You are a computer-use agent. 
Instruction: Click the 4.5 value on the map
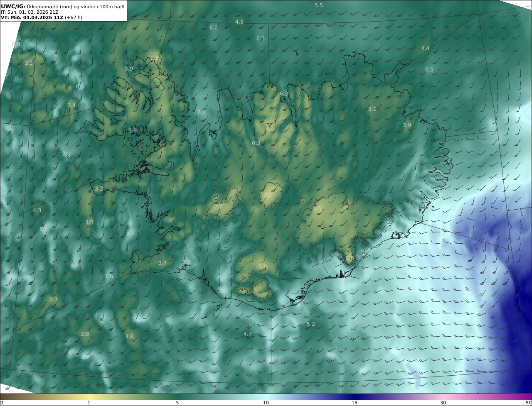[239, 22]
